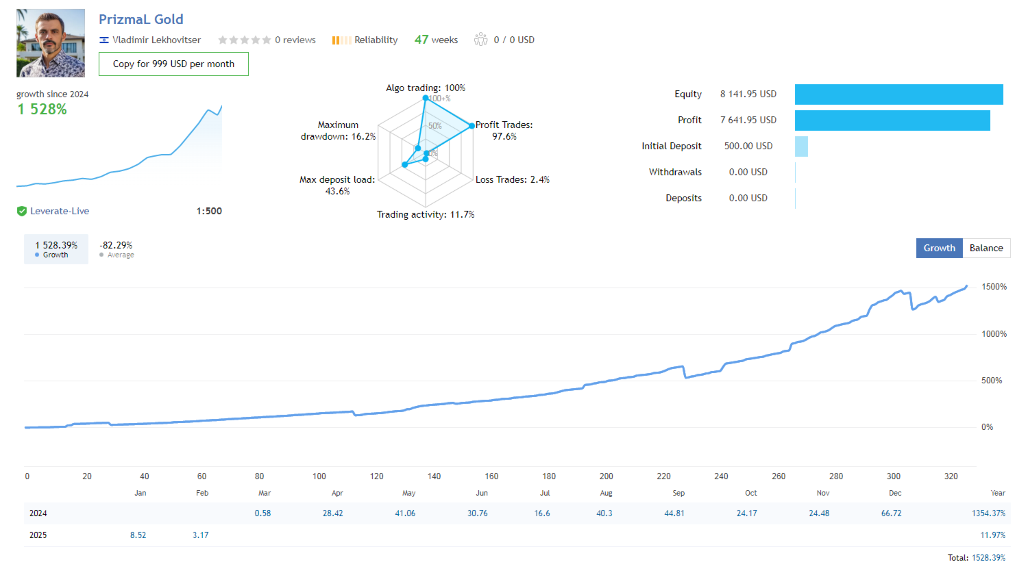
Task: Click the Profit Trades radar point
Action: coord(472,126)
